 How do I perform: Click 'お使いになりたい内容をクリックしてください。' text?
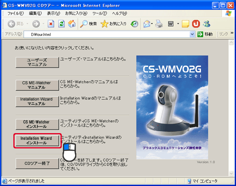tap(54, 48)
